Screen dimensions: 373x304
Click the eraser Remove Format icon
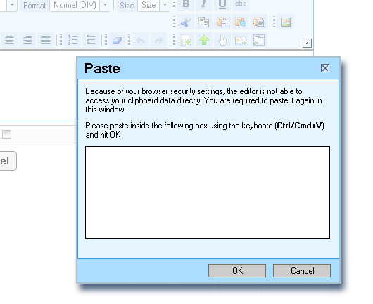point(118,40)
